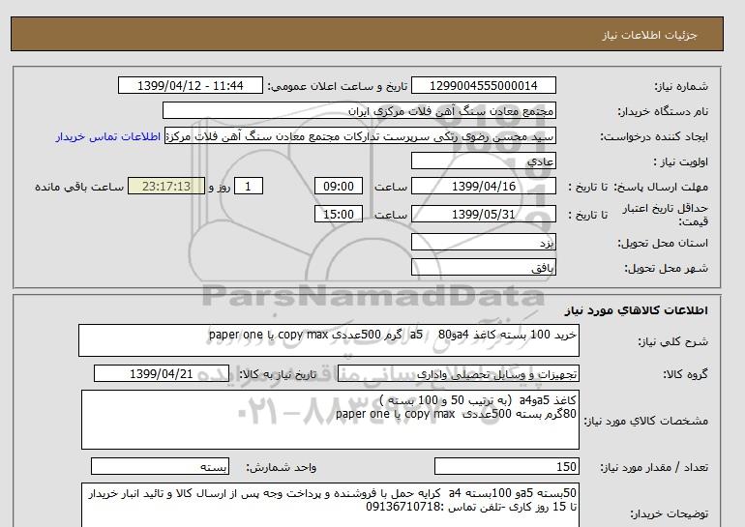Select the price validity date 1399/05/31
The image size is (745, 527).
point(483,214)
